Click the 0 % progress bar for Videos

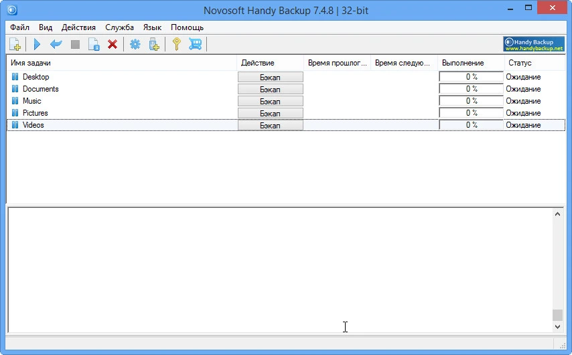pyautogui.click(x=472, y=125)
